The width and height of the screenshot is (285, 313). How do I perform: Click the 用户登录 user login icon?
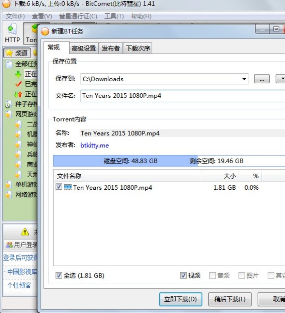point(9,245)
